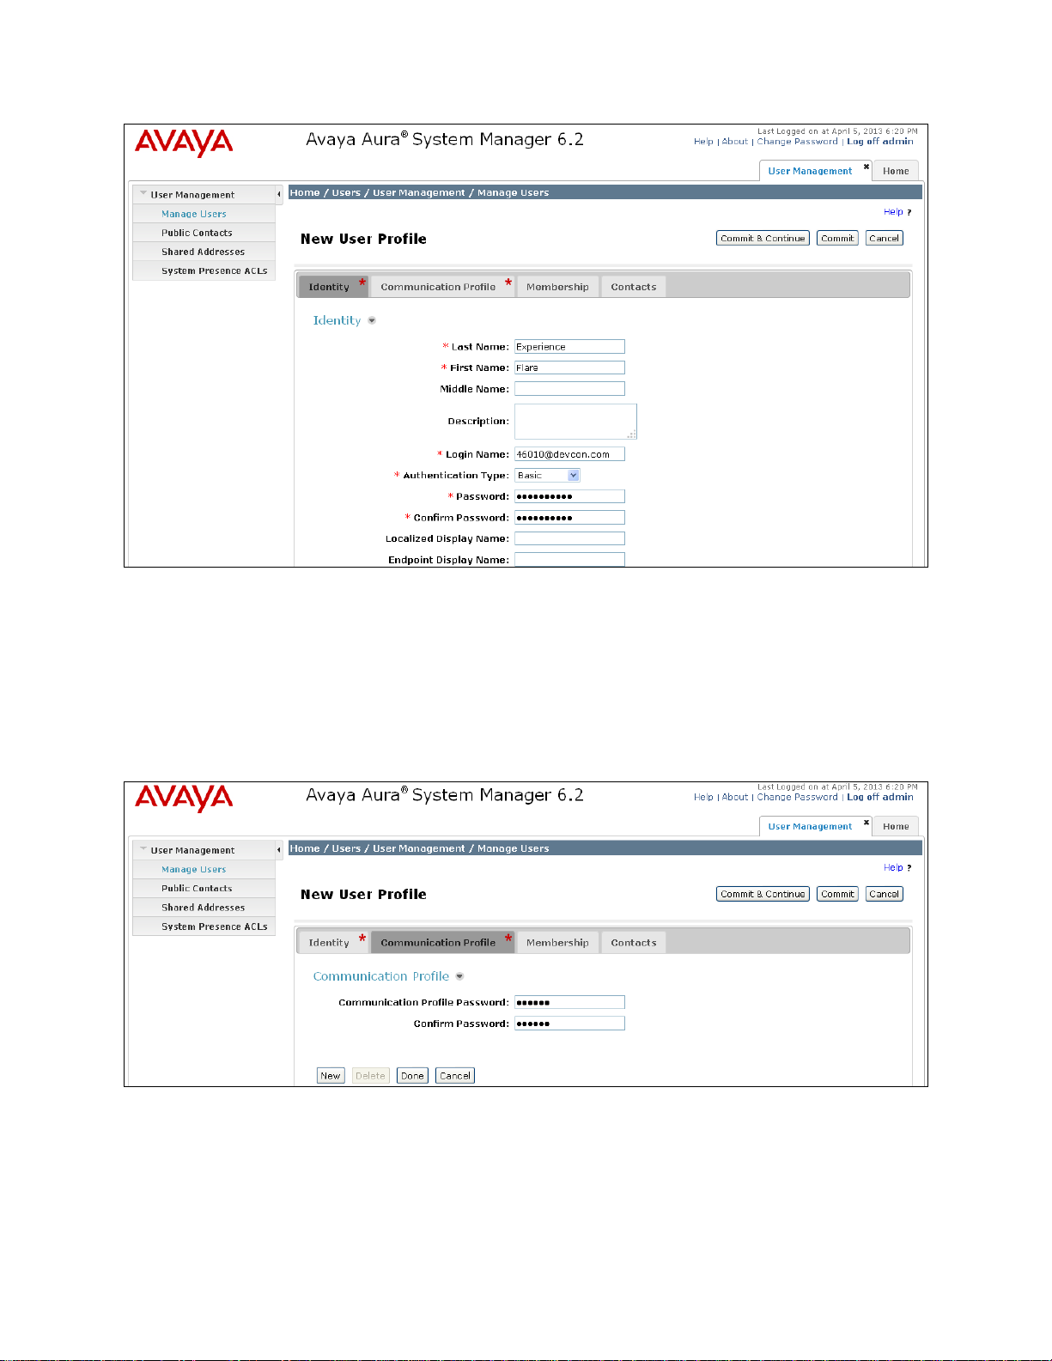Open Manage Users in Communication Profile page sidebar
The width and height of the screenshot is (1052, 1361).
tap(194, 869)
